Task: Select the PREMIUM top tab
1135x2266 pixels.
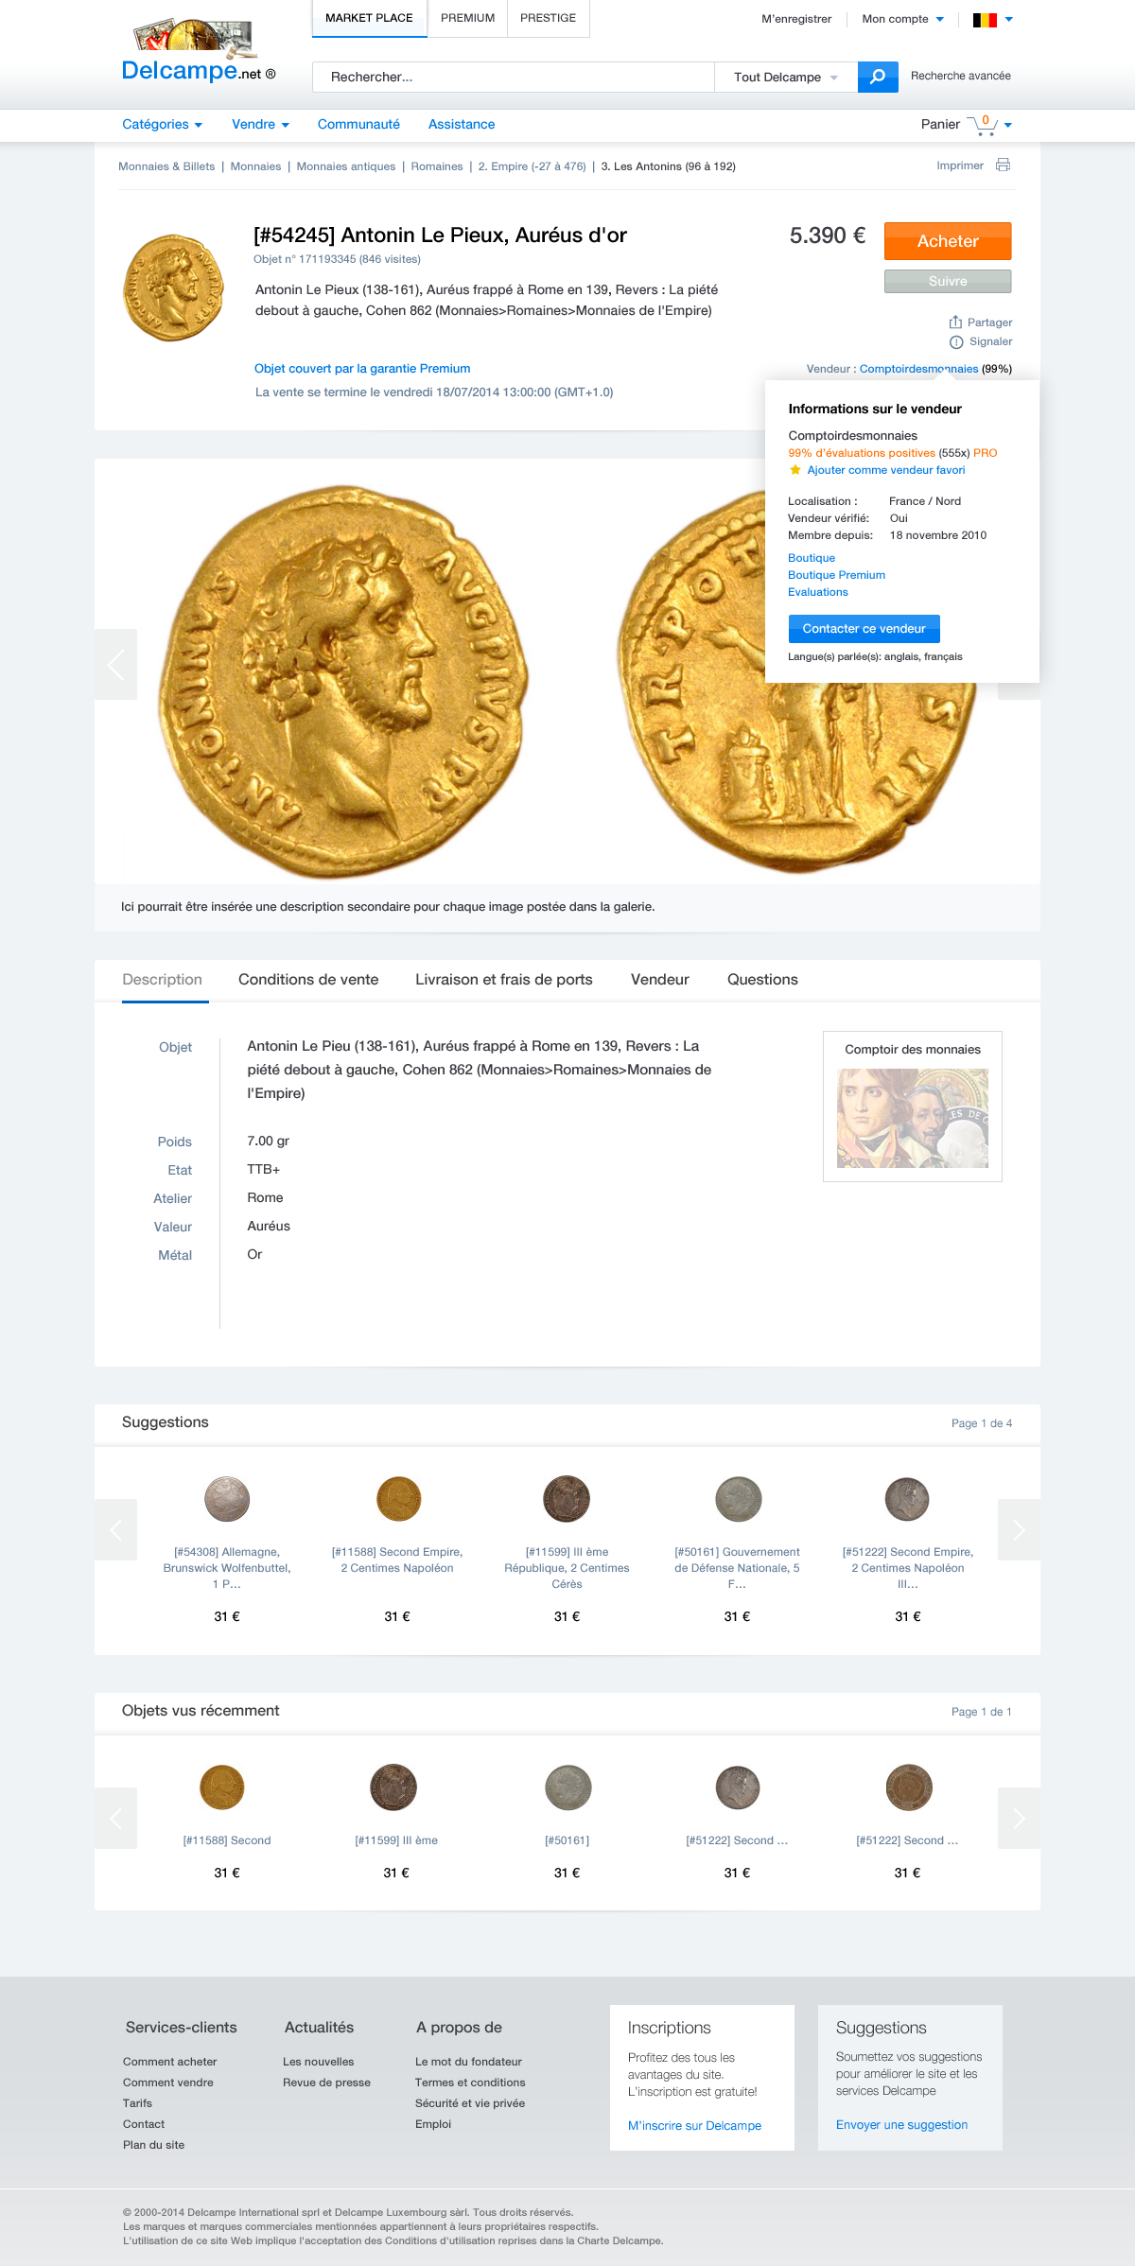Action: 467,18
